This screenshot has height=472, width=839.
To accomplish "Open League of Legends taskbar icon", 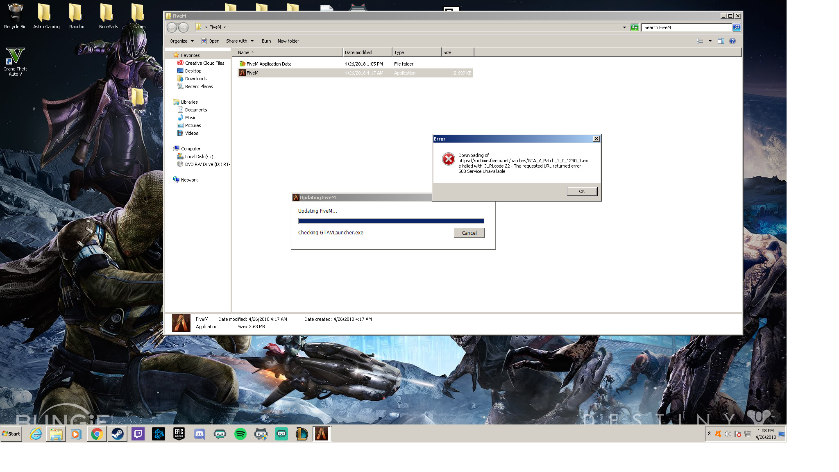I will (302, 434).
